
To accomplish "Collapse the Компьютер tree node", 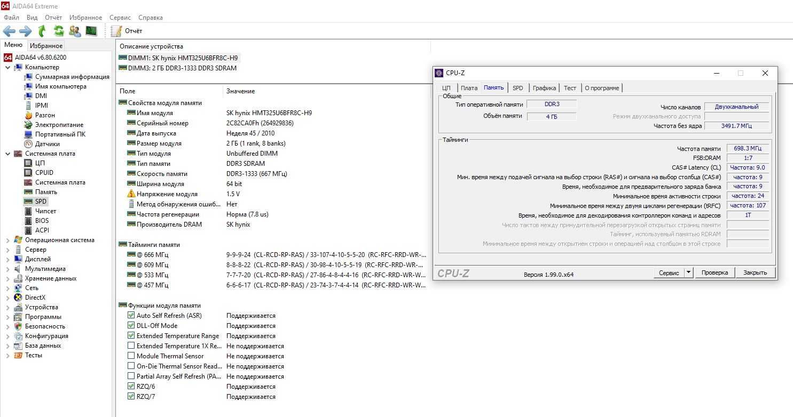I will tap(7, 67).
